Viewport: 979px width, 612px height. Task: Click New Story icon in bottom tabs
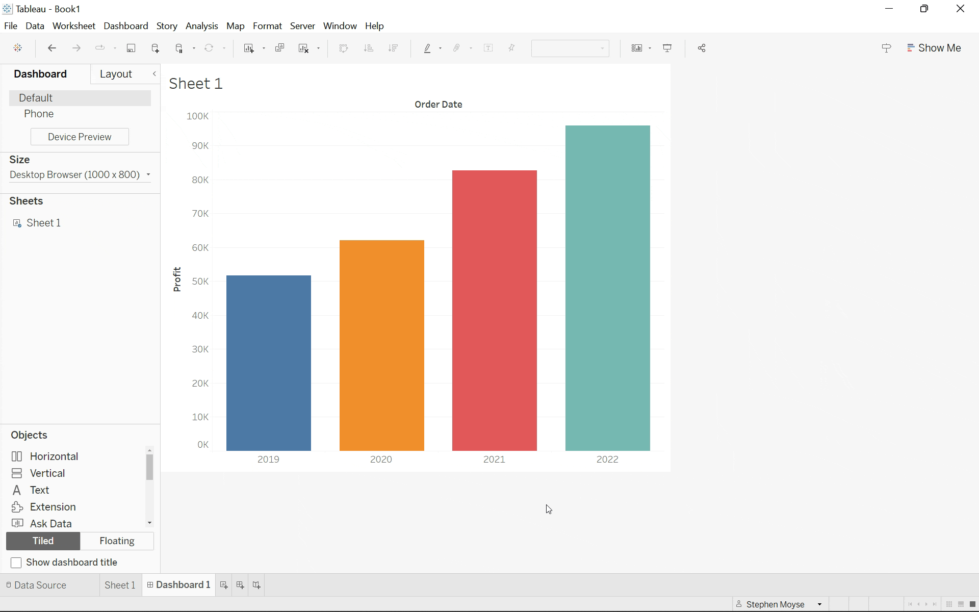pos(256,585)
